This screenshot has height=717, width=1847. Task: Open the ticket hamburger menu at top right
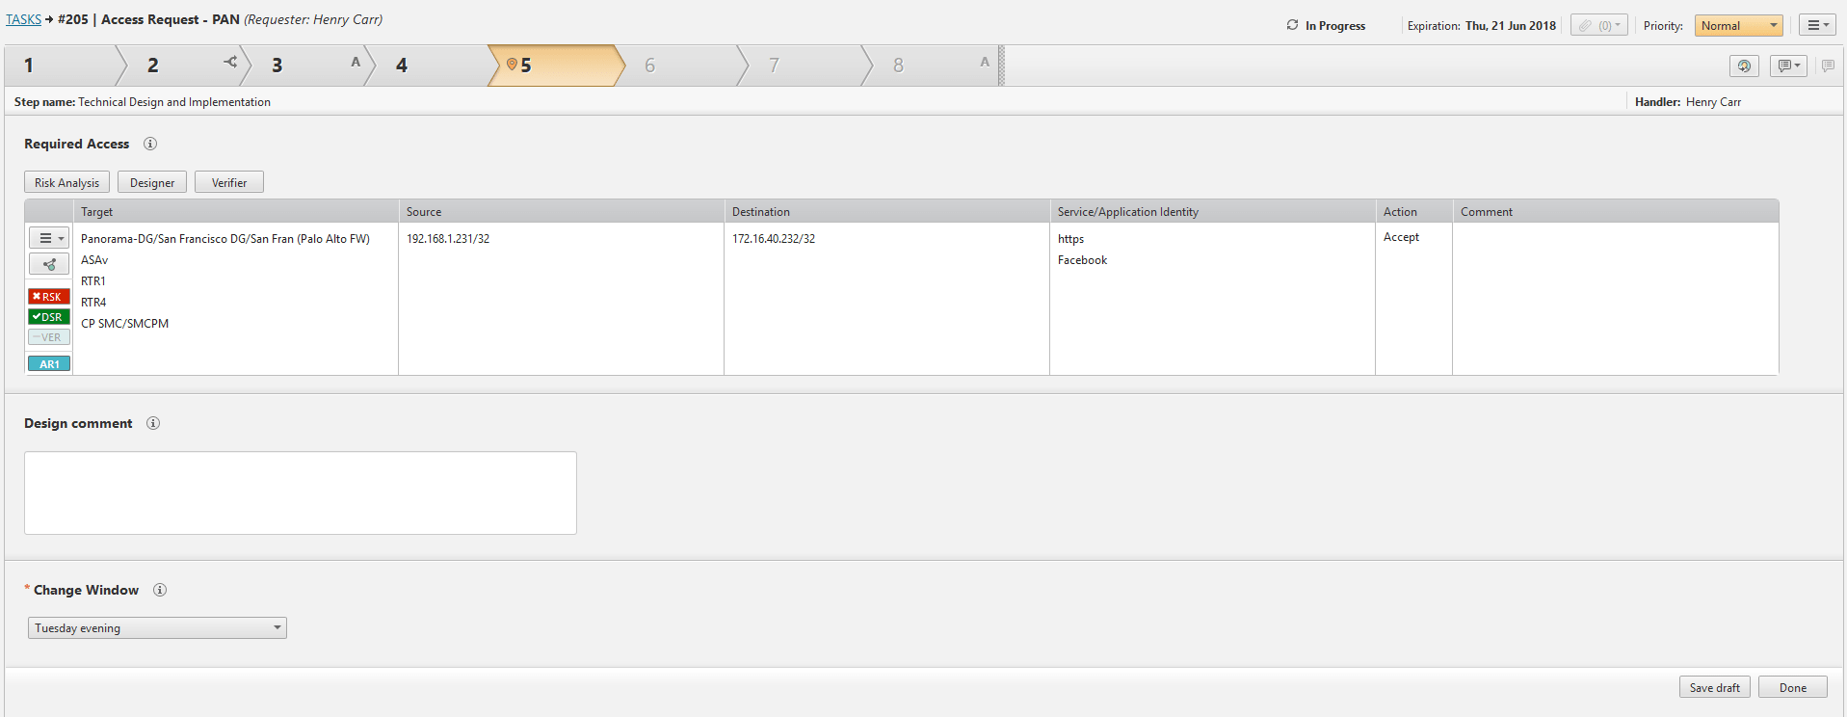click(1817, 26)
